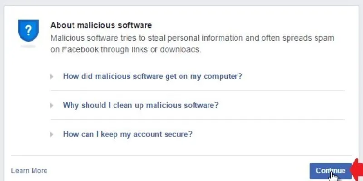
Task: Click the divider line above Learn More
Action: click(x=181, y=155)
